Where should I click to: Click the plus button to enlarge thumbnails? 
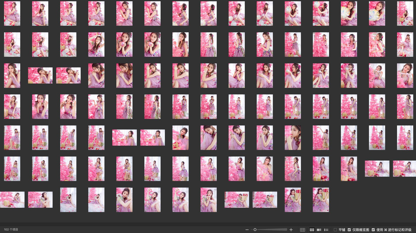[x=291, y=230]
